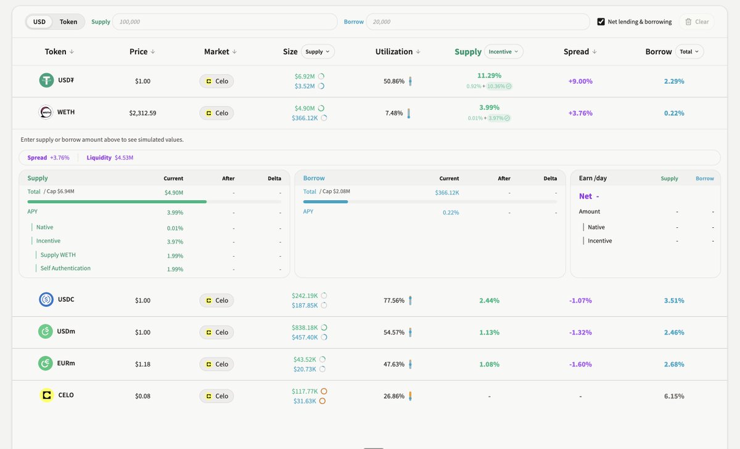Click the 11.29% supply rate for USDT
The image size is (740, 449).
[488, 76]
